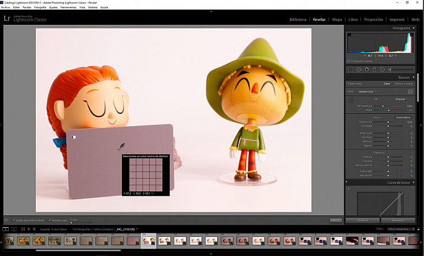This screenshot has height=256, width=424.
Task: Click the Saturación slider
Action: point(388,175)
